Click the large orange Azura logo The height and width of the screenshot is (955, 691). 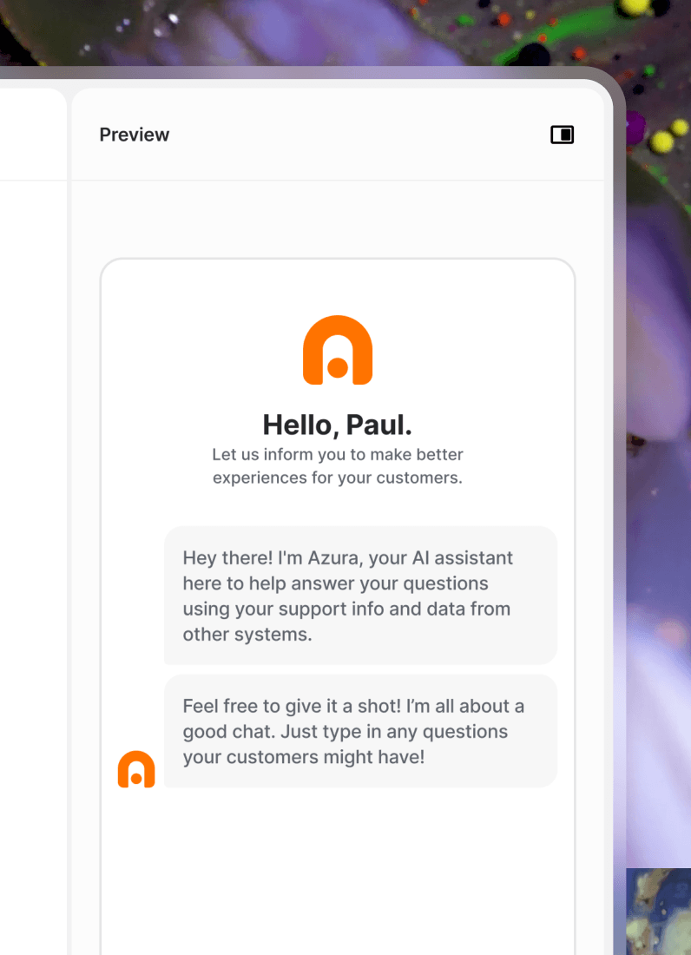338,350
